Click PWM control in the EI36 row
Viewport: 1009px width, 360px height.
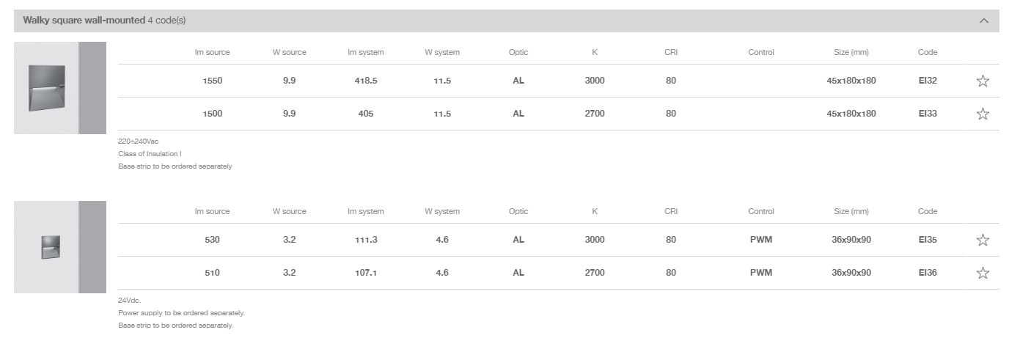tap(761, 273)
